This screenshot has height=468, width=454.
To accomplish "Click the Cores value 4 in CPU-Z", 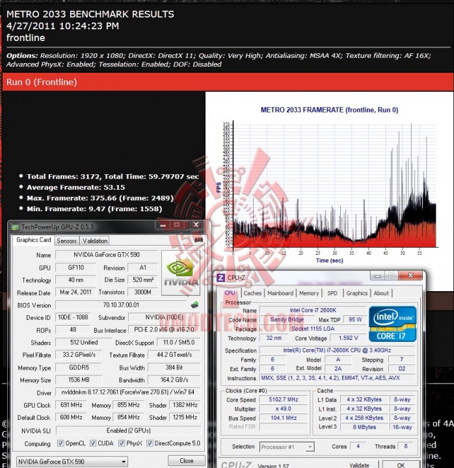I will coord(358,446).
